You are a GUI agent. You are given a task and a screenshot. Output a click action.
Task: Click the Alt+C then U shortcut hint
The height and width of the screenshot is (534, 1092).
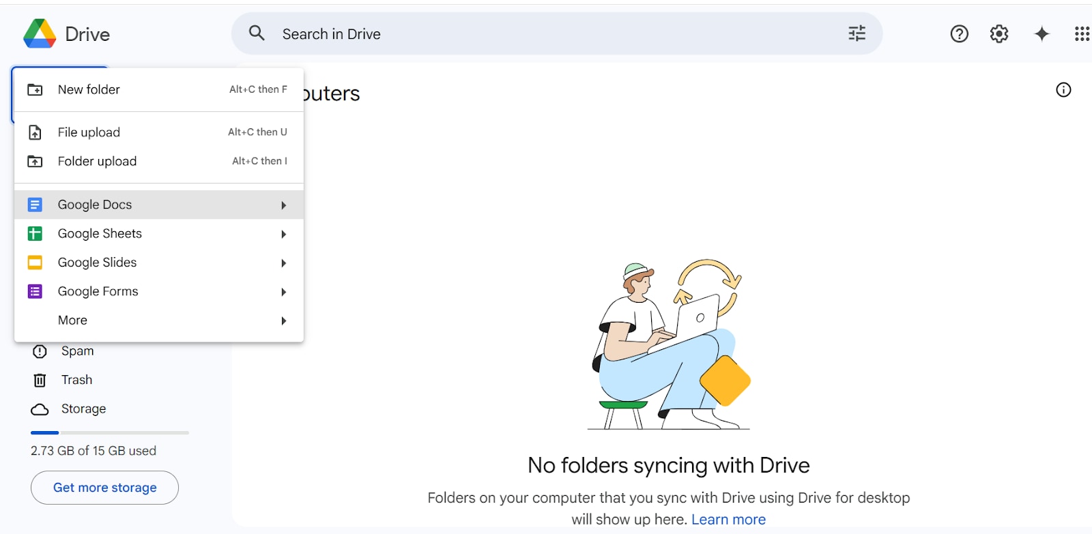click(x=257, y=132)
